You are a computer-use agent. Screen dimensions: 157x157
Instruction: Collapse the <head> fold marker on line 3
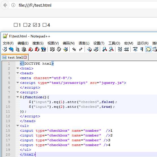18,73
